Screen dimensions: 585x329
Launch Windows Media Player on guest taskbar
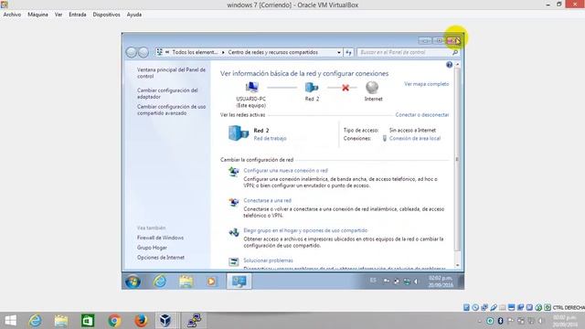tap(211, 281)
